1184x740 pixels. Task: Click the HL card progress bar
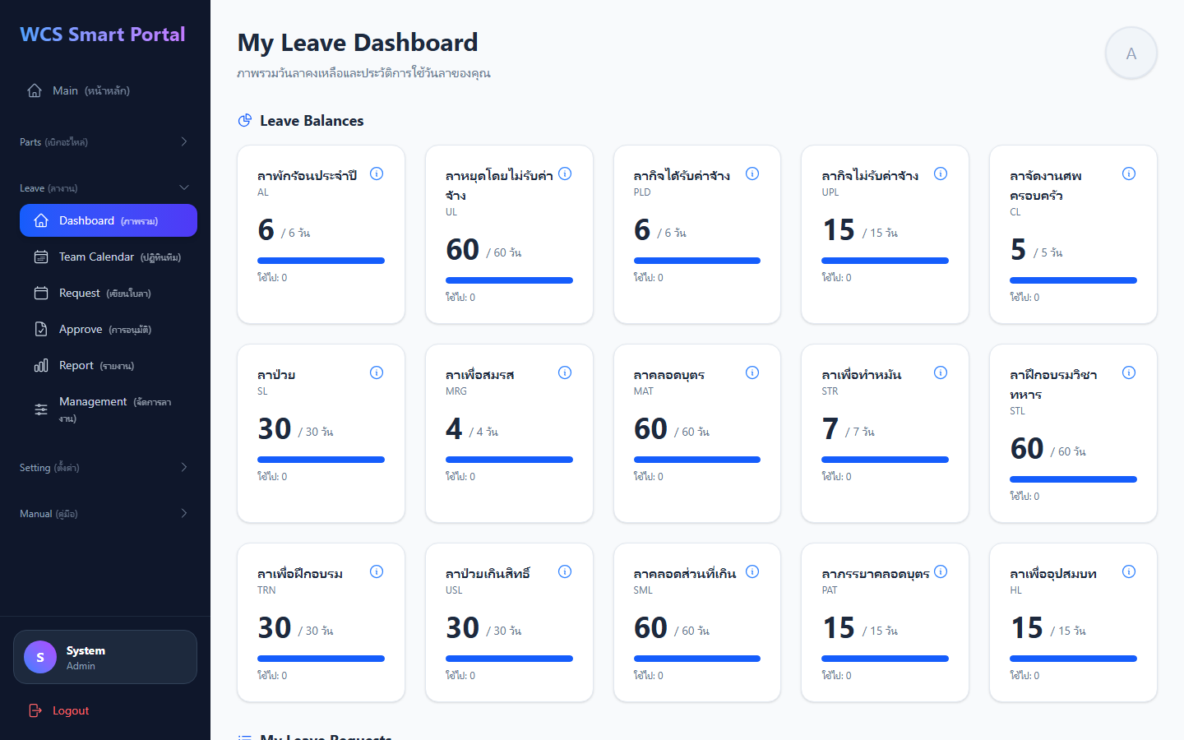pyautogui.click(x=1073, y=659)
